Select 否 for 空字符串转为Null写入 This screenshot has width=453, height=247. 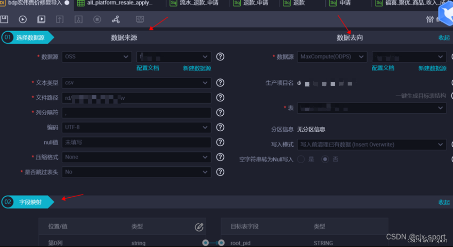(x=325, y=159)
